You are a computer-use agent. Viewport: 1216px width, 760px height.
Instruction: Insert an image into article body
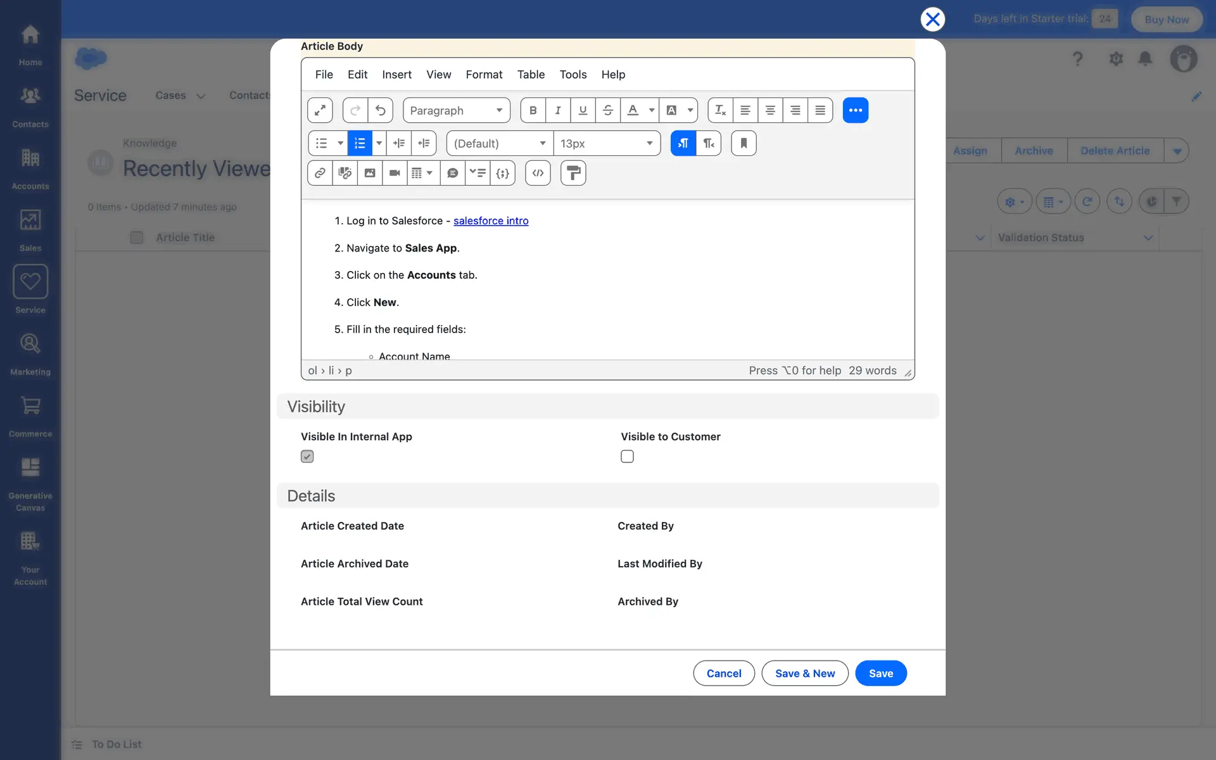[x=370, y=173]
